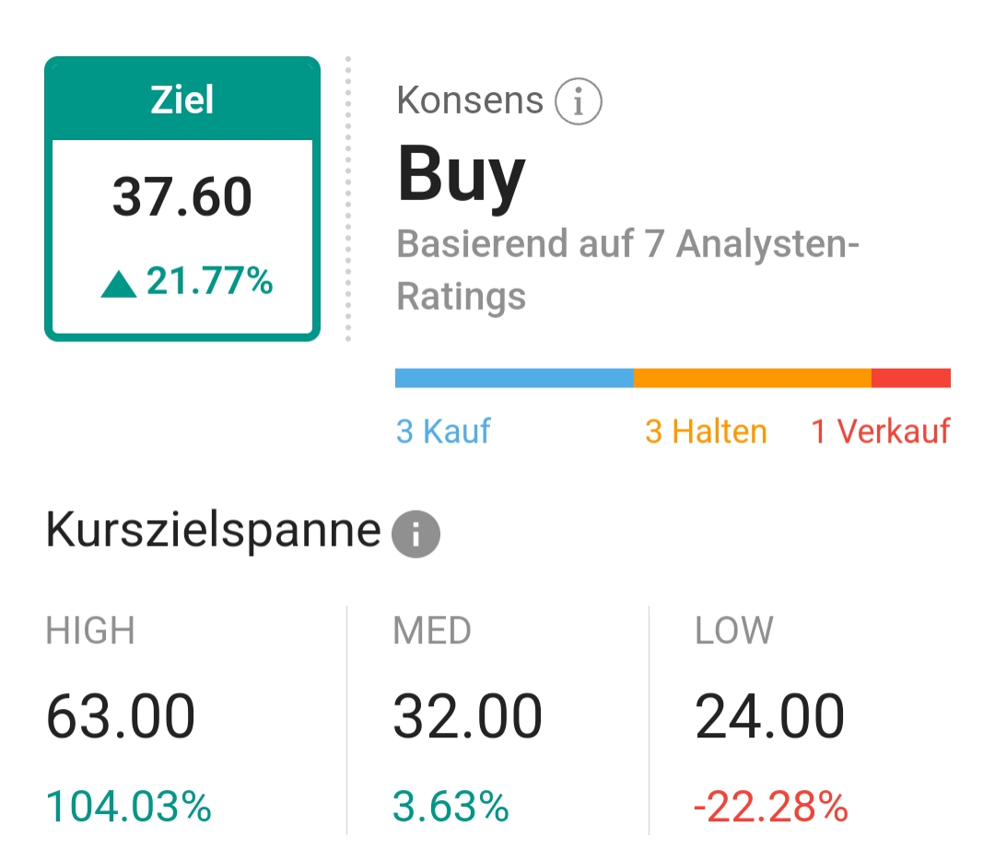Click the Konsens info icon
This screenshot has width=995, height=850.
pyautogui.click(x=578, y=100)
